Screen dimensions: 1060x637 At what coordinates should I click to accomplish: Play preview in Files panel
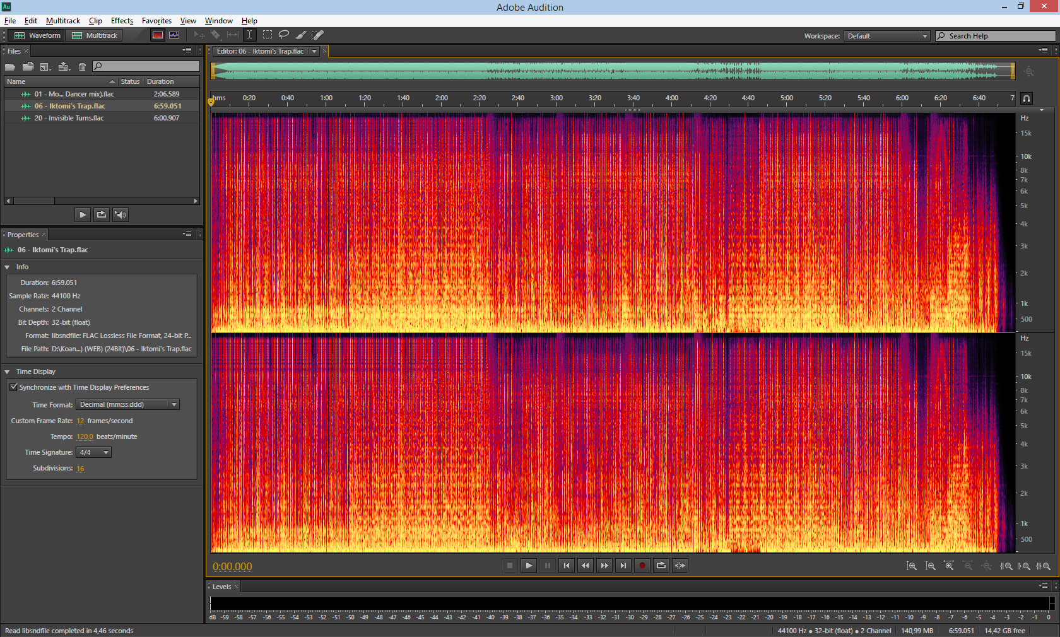tap(83, 214)
